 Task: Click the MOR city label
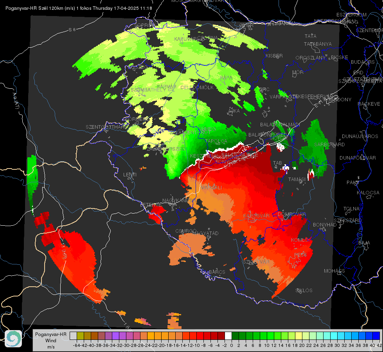click(298, 72)
